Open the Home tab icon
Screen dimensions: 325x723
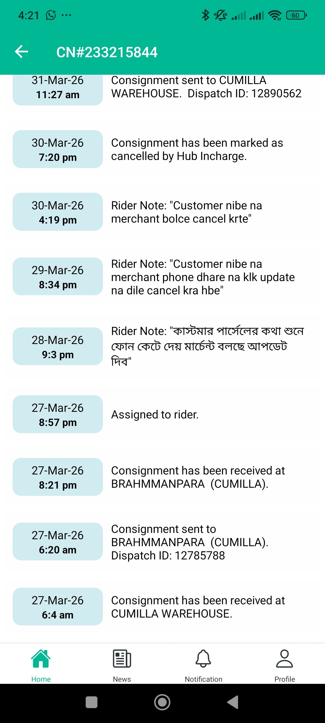(41, 659)
